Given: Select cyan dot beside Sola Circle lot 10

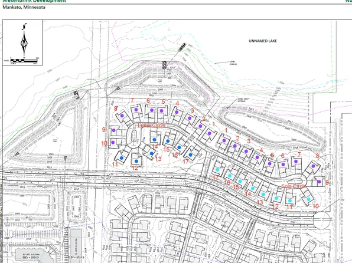Looking at the screenshot, I should pos(309,199).
